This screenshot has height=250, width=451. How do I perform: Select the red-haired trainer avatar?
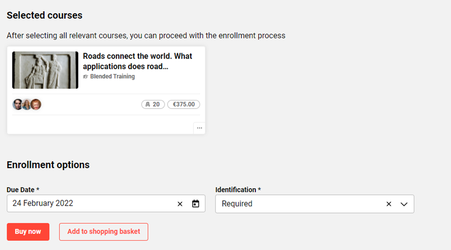[36, 104]
